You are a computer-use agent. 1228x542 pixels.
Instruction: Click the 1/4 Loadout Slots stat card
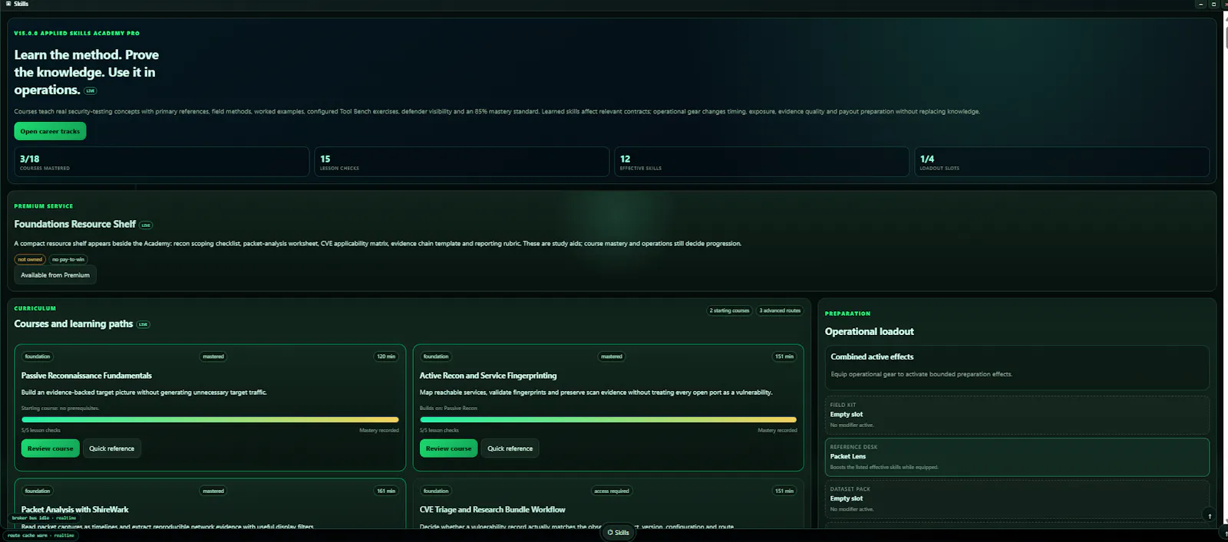pyautogui.click(x=1061, y=162)
